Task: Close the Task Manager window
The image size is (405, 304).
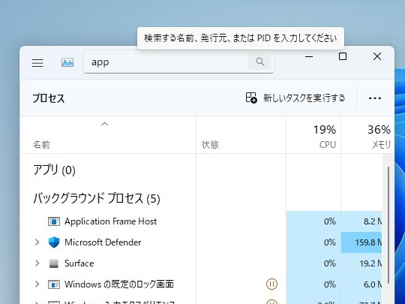Action: coord(377,56)
